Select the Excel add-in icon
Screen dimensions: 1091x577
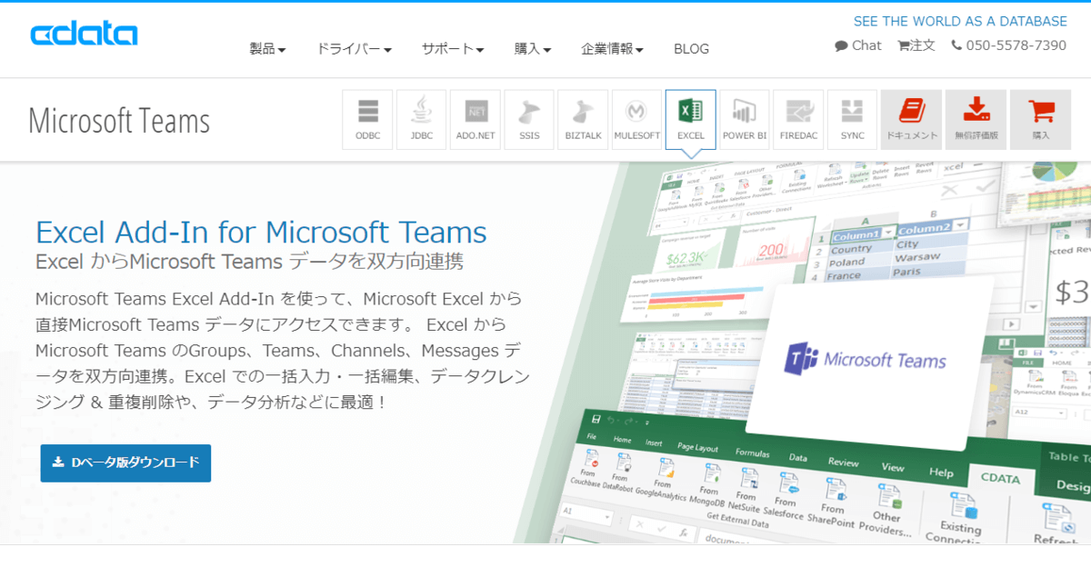[x=690, y=120]
